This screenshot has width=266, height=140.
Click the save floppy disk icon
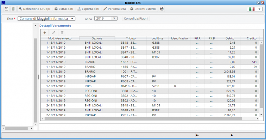(6, 8)
